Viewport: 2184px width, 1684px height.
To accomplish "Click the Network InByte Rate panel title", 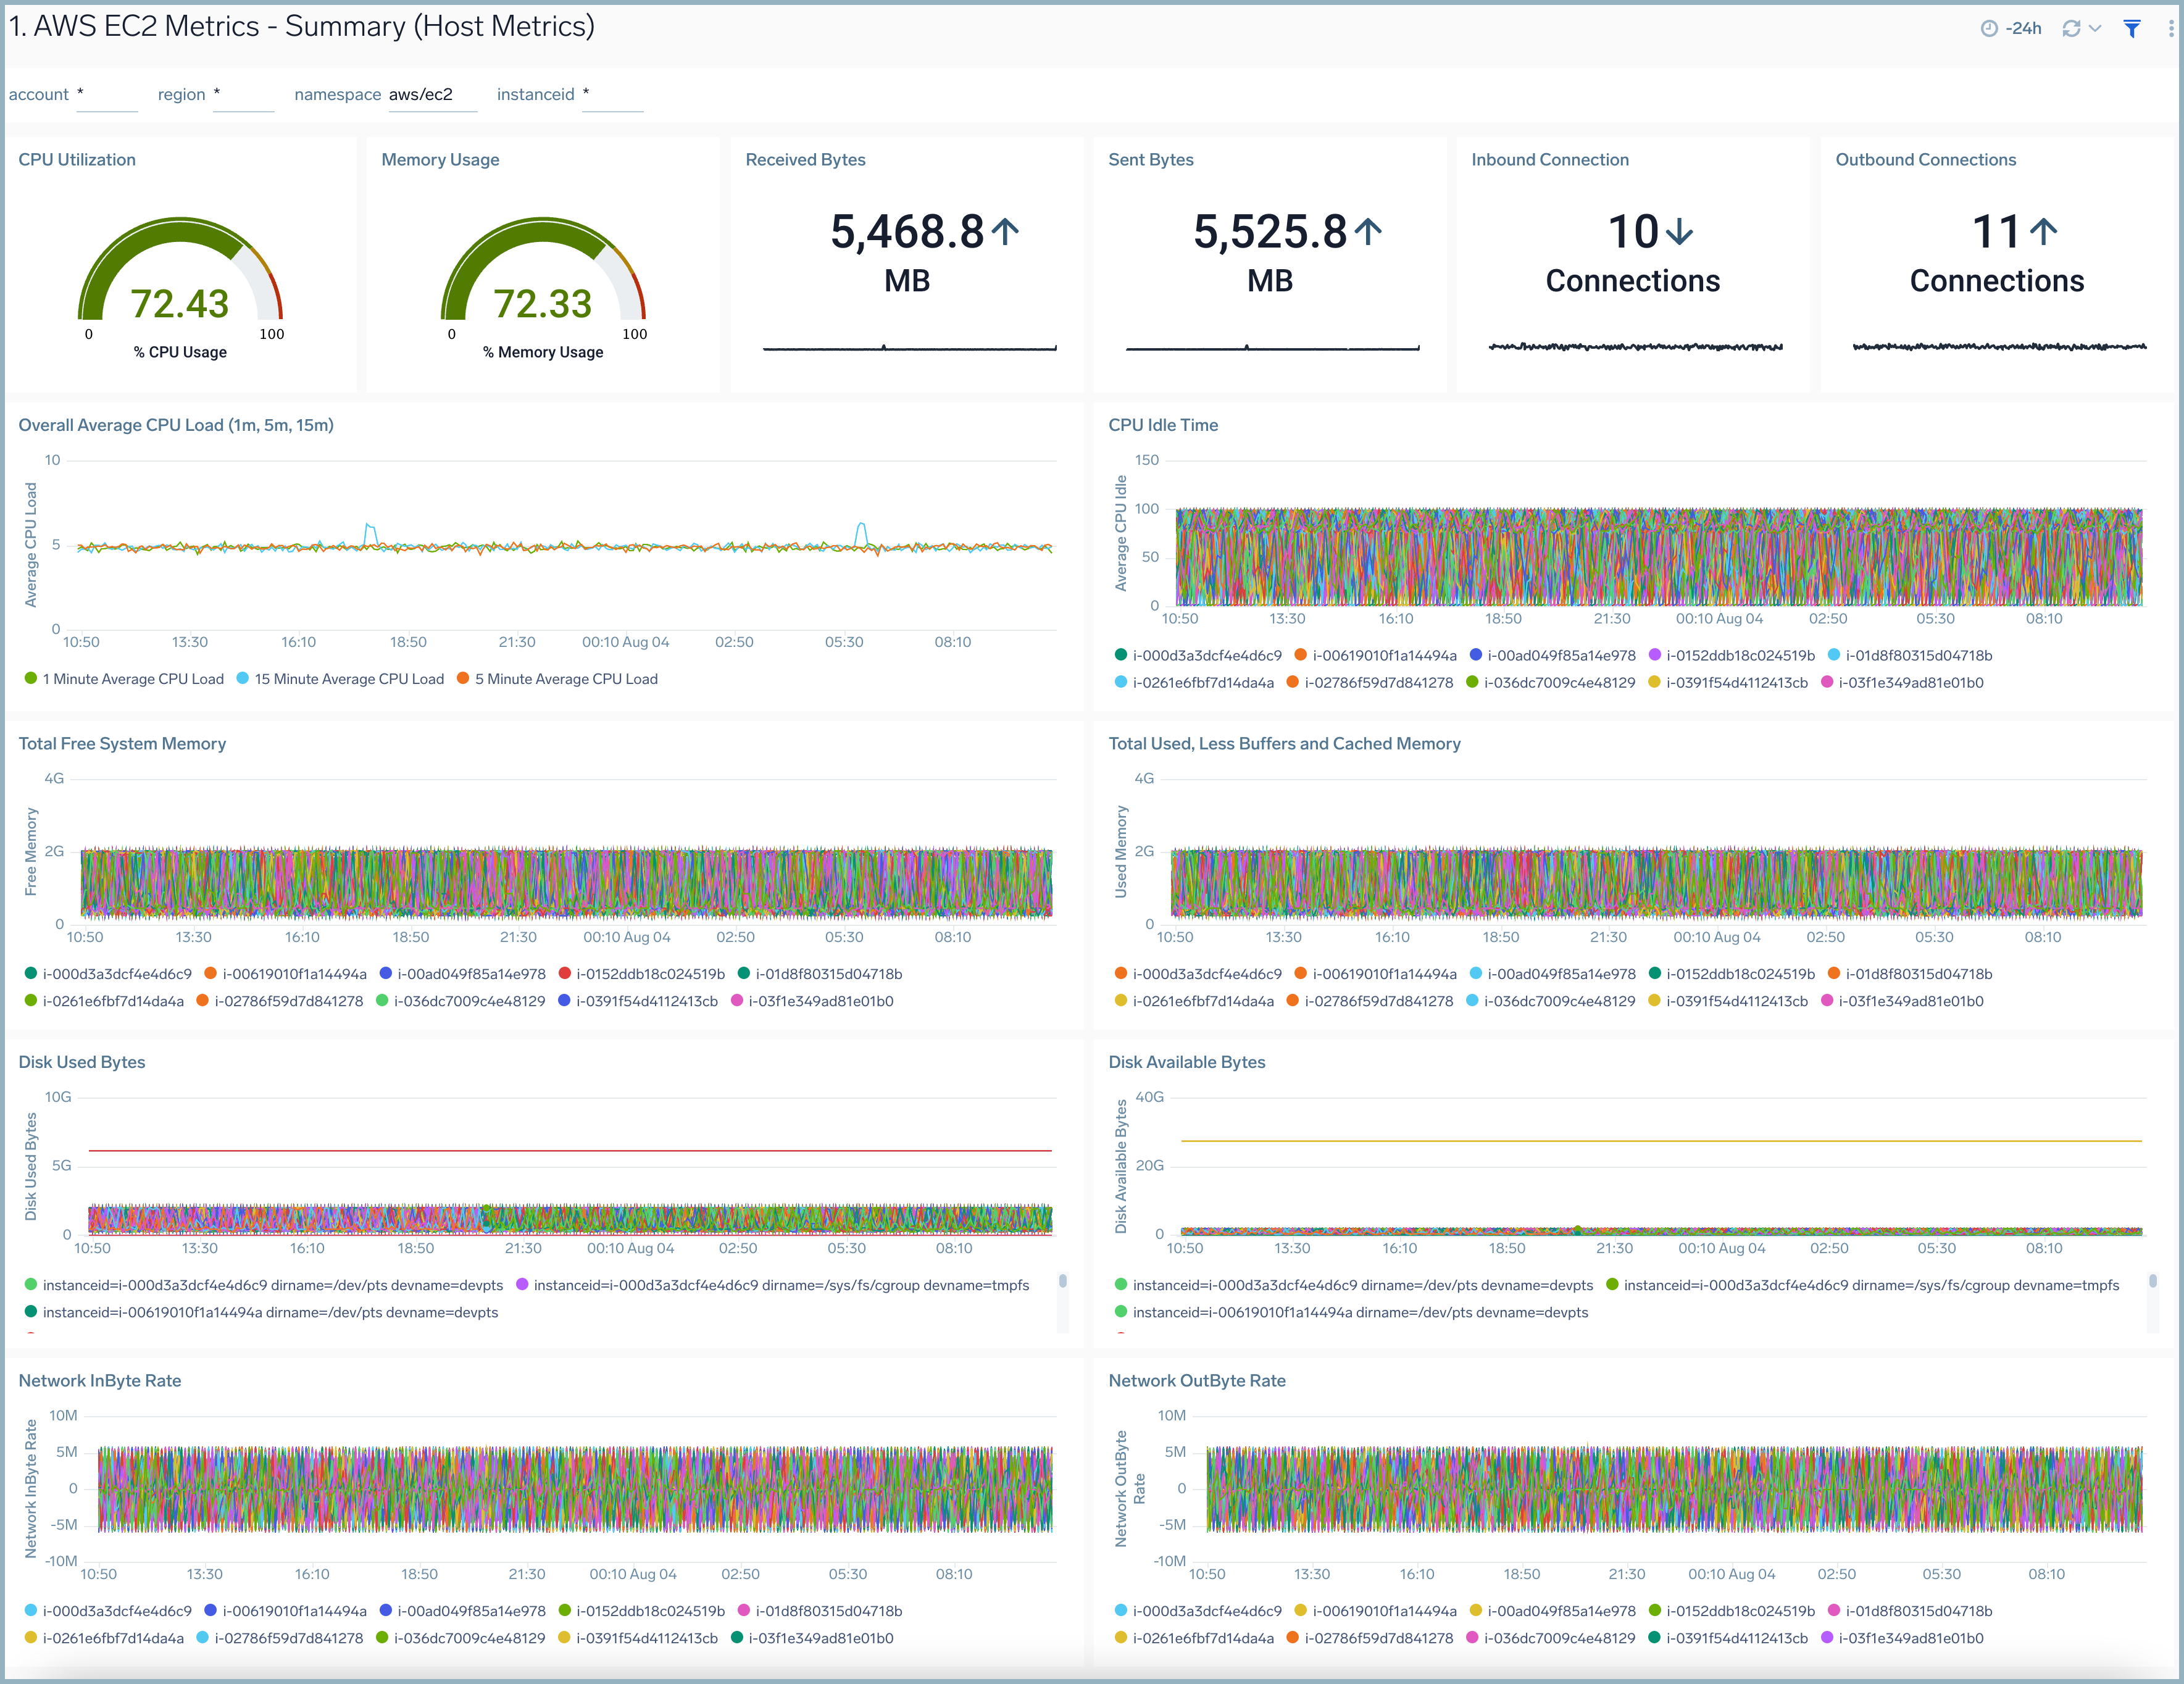I will 100,1380.
